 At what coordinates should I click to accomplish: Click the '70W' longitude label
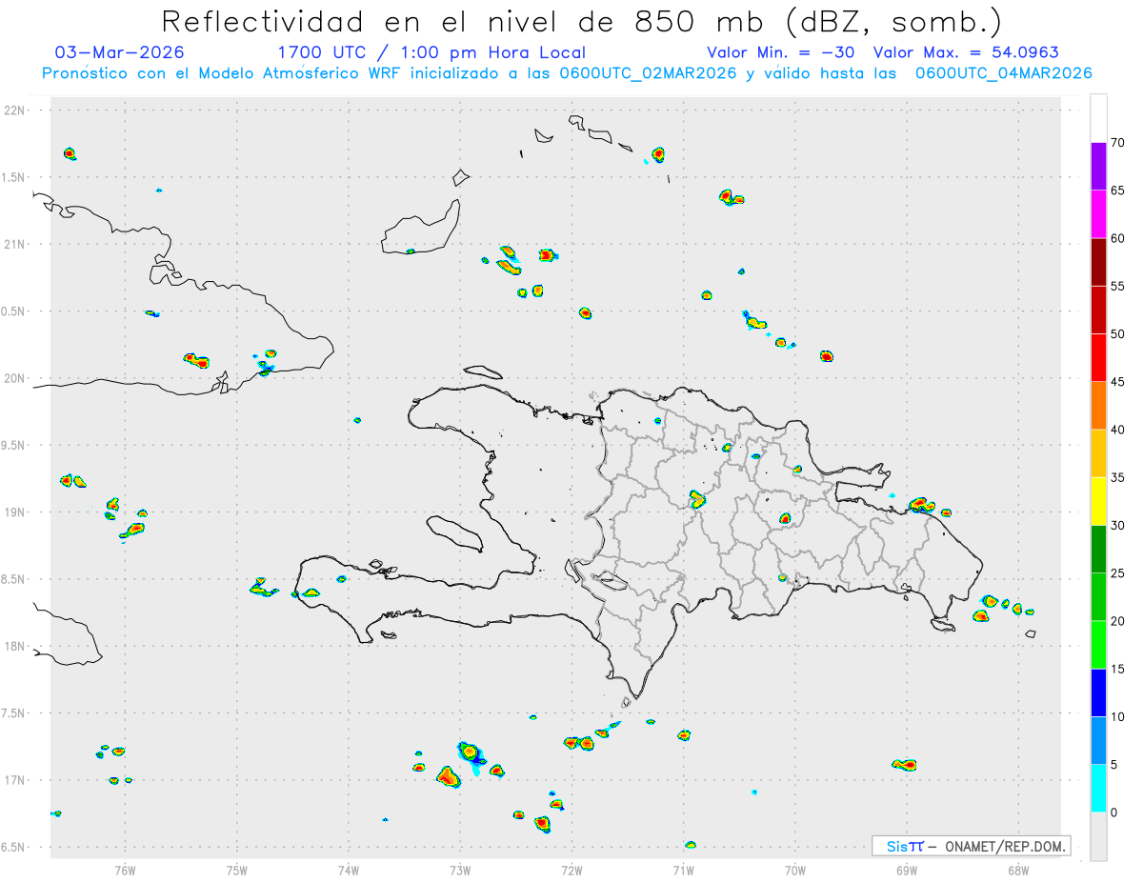(x=795, y=870)
